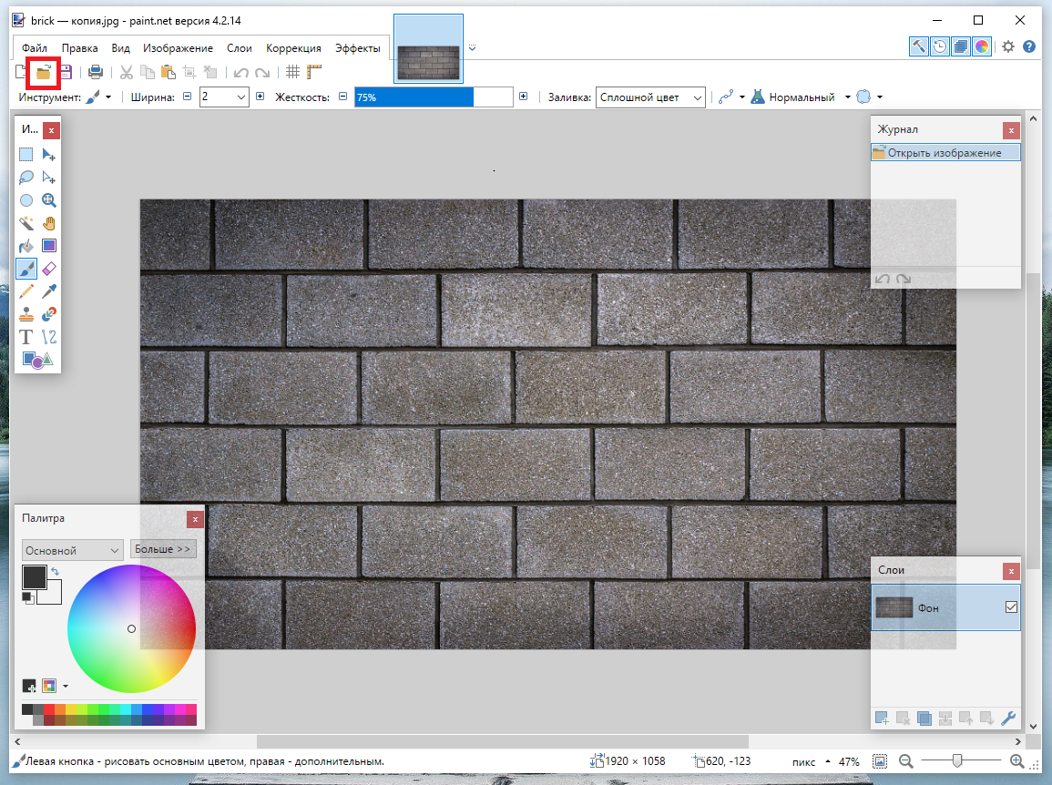Select the Line/Curve tool

49,338
